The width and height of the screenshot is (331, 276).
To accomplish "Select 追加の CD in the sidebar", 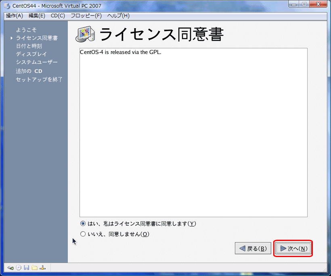I will coord(29,71).
